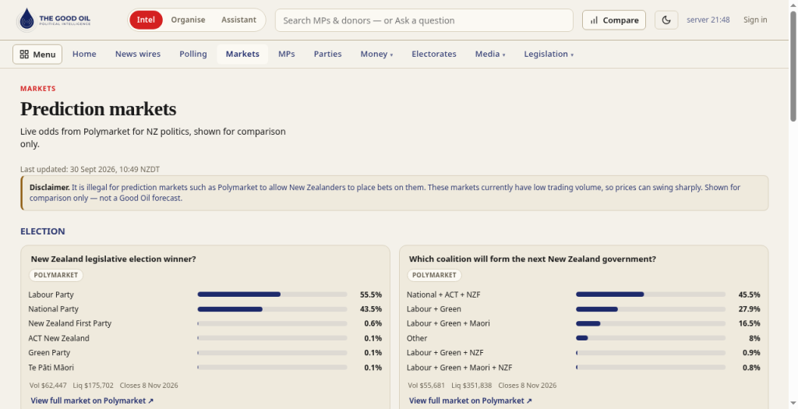
Task: Open the Home nav item
Action: click(84, 54)
